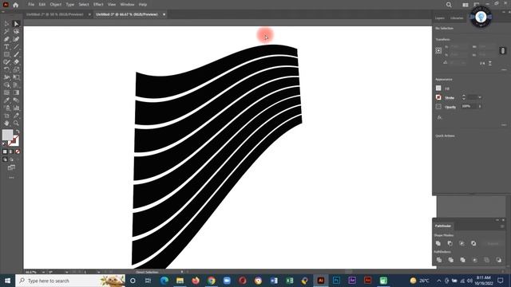Open the File menu
Image resolution: width=511 pixels, height=287 pixels.
pyautogui.click(x=31, y=5)
